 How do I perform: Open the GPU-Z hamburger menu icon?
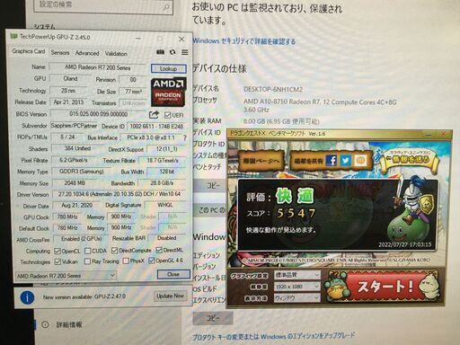coord(185,52)
